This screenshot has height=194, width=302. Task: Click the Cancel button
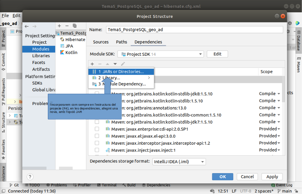point(247,177)
